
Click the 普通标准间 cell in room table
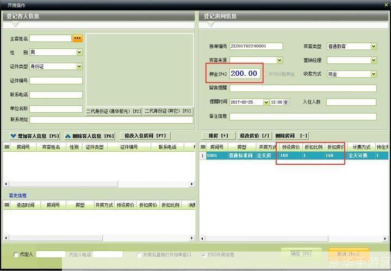tap(241, 156)
